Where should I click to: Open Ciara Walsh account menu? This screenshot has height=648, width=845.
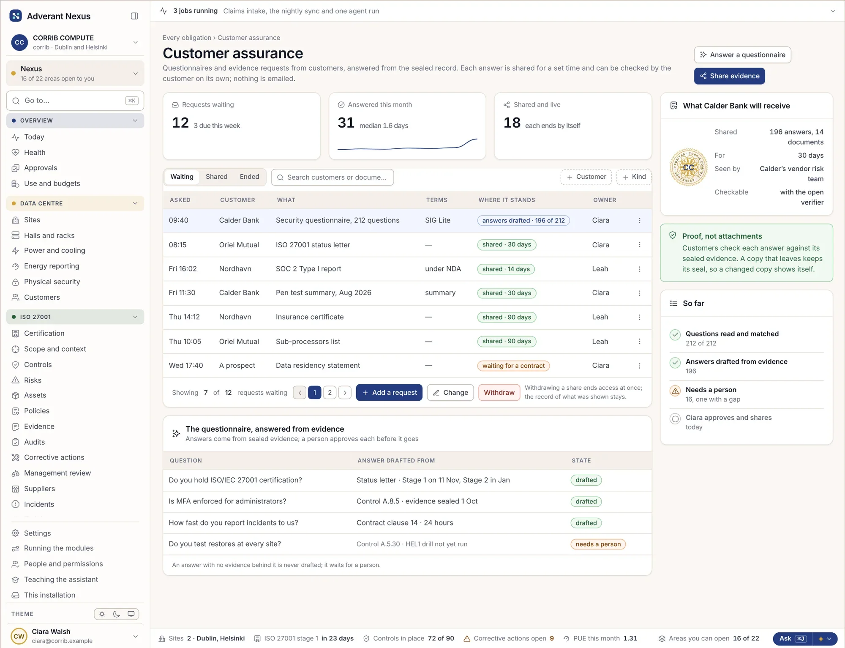point(75,636)
